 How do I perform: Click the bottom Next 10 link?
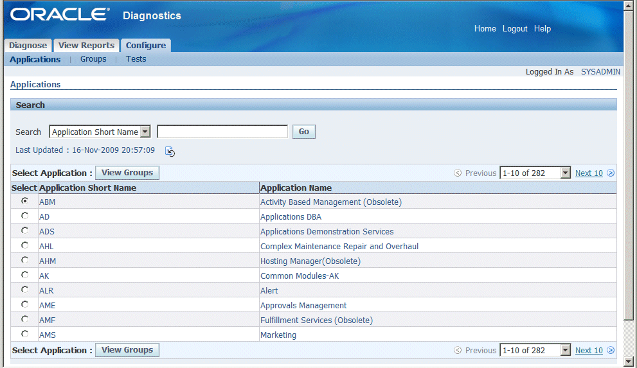pos(589,351)
